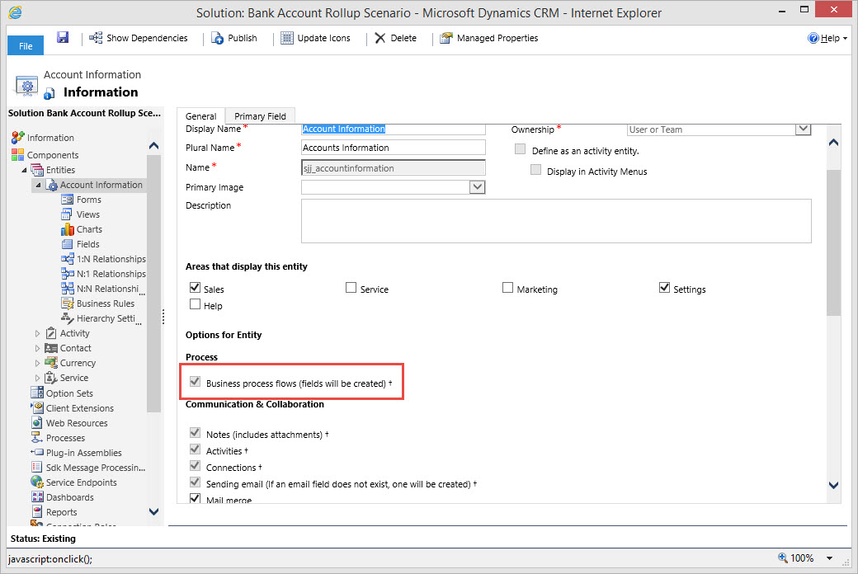Expand the Contact entity node
The width and height of the screenshot is (858, 574).
tap(37, 348)
